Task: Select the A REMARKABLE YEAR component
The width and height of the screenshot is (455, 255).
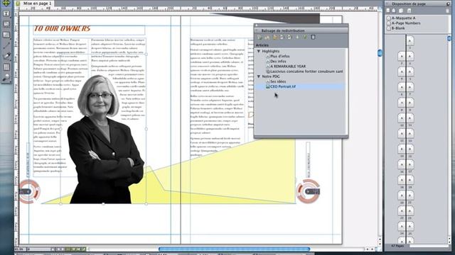Action: point(288,66)
